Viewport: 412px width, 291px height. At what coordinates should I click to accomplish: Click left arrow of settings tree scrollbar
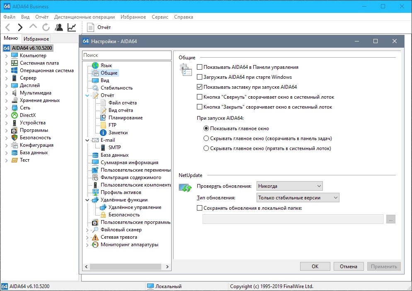pyautogui.click(x=86, y=267)
